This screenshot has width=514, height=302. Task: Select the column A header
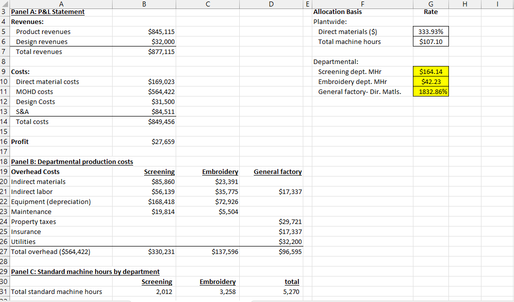[61, 4]
